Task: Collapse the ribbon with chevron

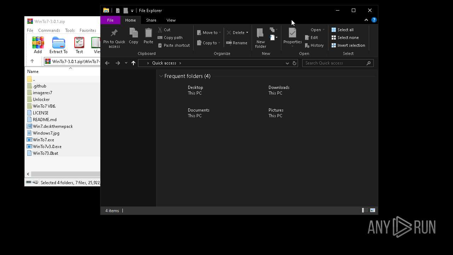Action: [366, 20]
